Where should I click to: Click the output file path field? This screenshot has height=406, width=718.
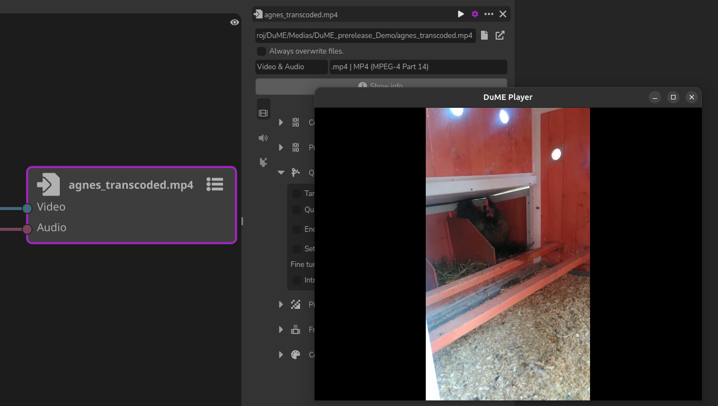[x=365, y=36]
